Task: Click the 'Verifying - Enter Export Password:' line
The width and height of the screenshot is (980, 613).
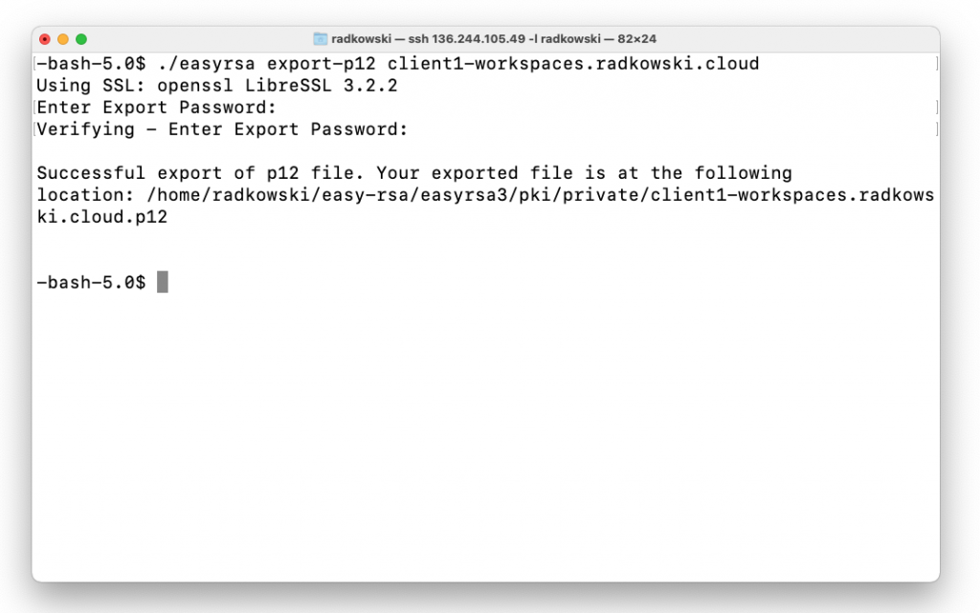Action: [222, 129]
